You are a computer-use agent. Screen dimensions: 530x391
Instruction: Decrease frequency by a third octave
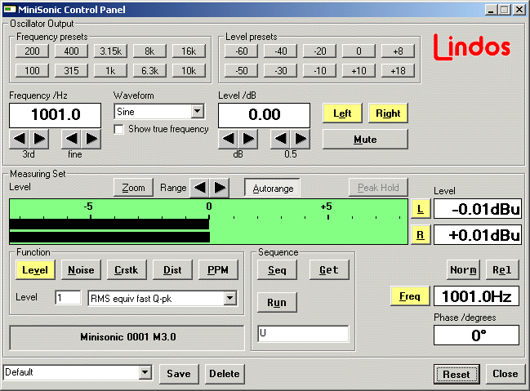20,139
